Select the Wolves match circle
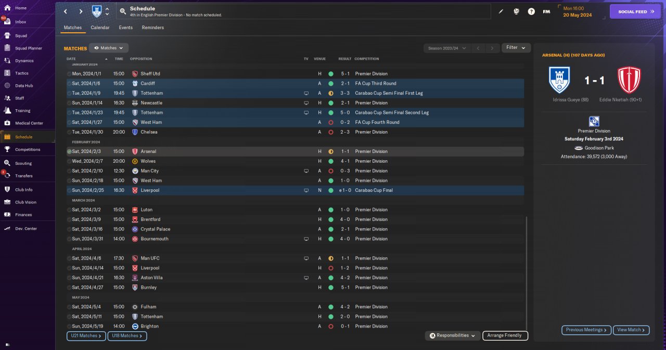 (x=69, y=161)
